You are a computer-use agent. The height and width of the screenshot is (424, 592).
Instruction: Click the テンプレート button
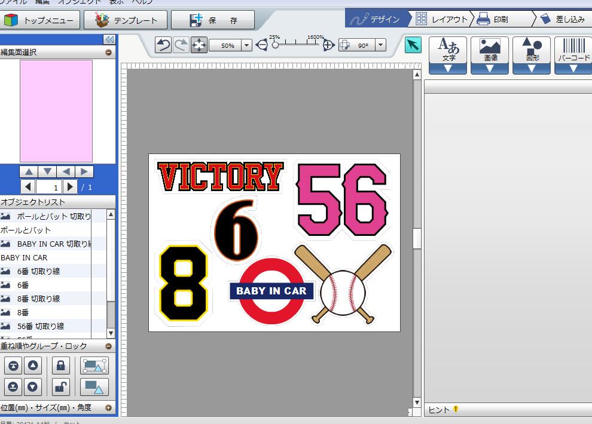click(127, 20)
